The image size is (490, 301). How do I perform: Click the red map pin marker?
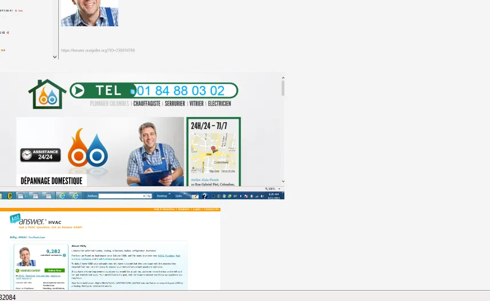coord(214,149)
